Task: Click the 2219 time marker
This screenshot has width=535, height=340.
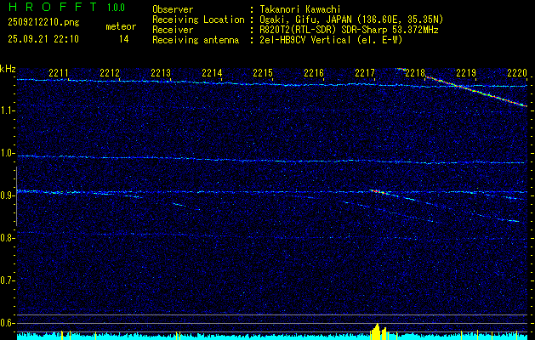Action: (x=466, y=73)
